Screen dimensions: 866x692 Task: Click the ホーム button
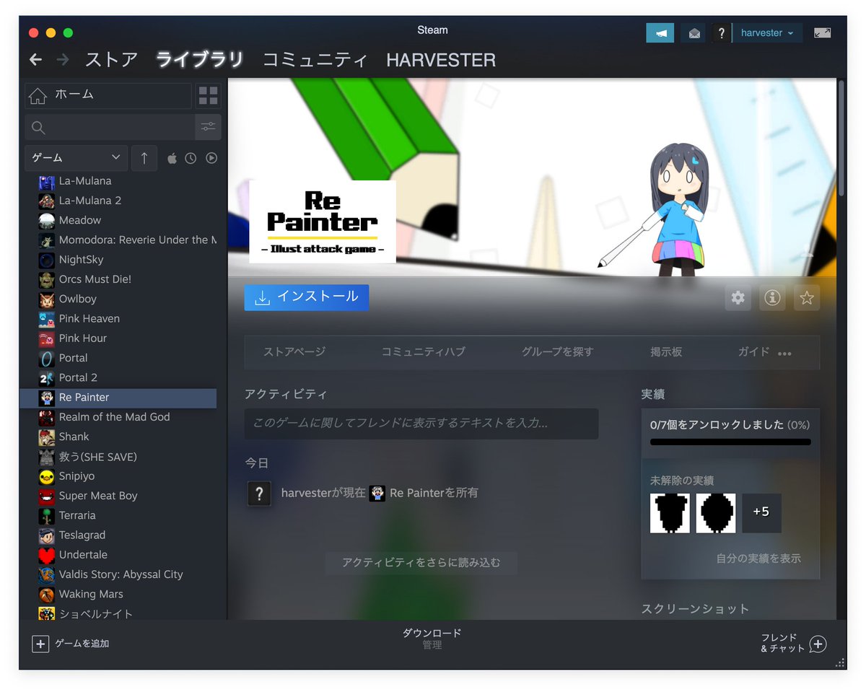pyautogui.click(x=108, y=95)
